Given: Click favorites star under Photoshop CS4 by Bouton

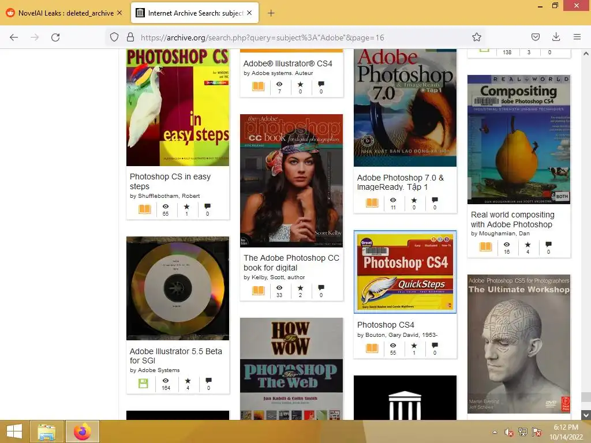Looking at the screenshot, I should click(x=414, y=346).
